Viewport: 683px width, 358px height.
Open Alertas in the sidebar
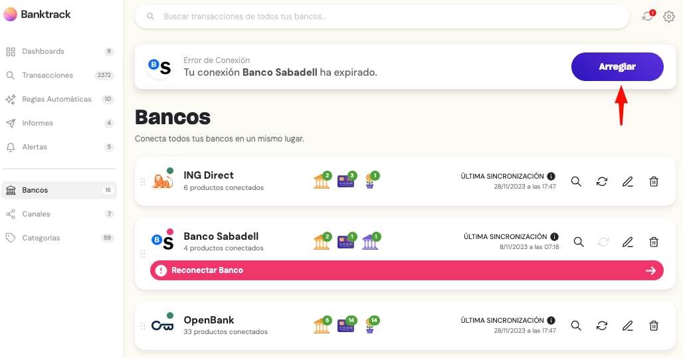click(35, 147)
